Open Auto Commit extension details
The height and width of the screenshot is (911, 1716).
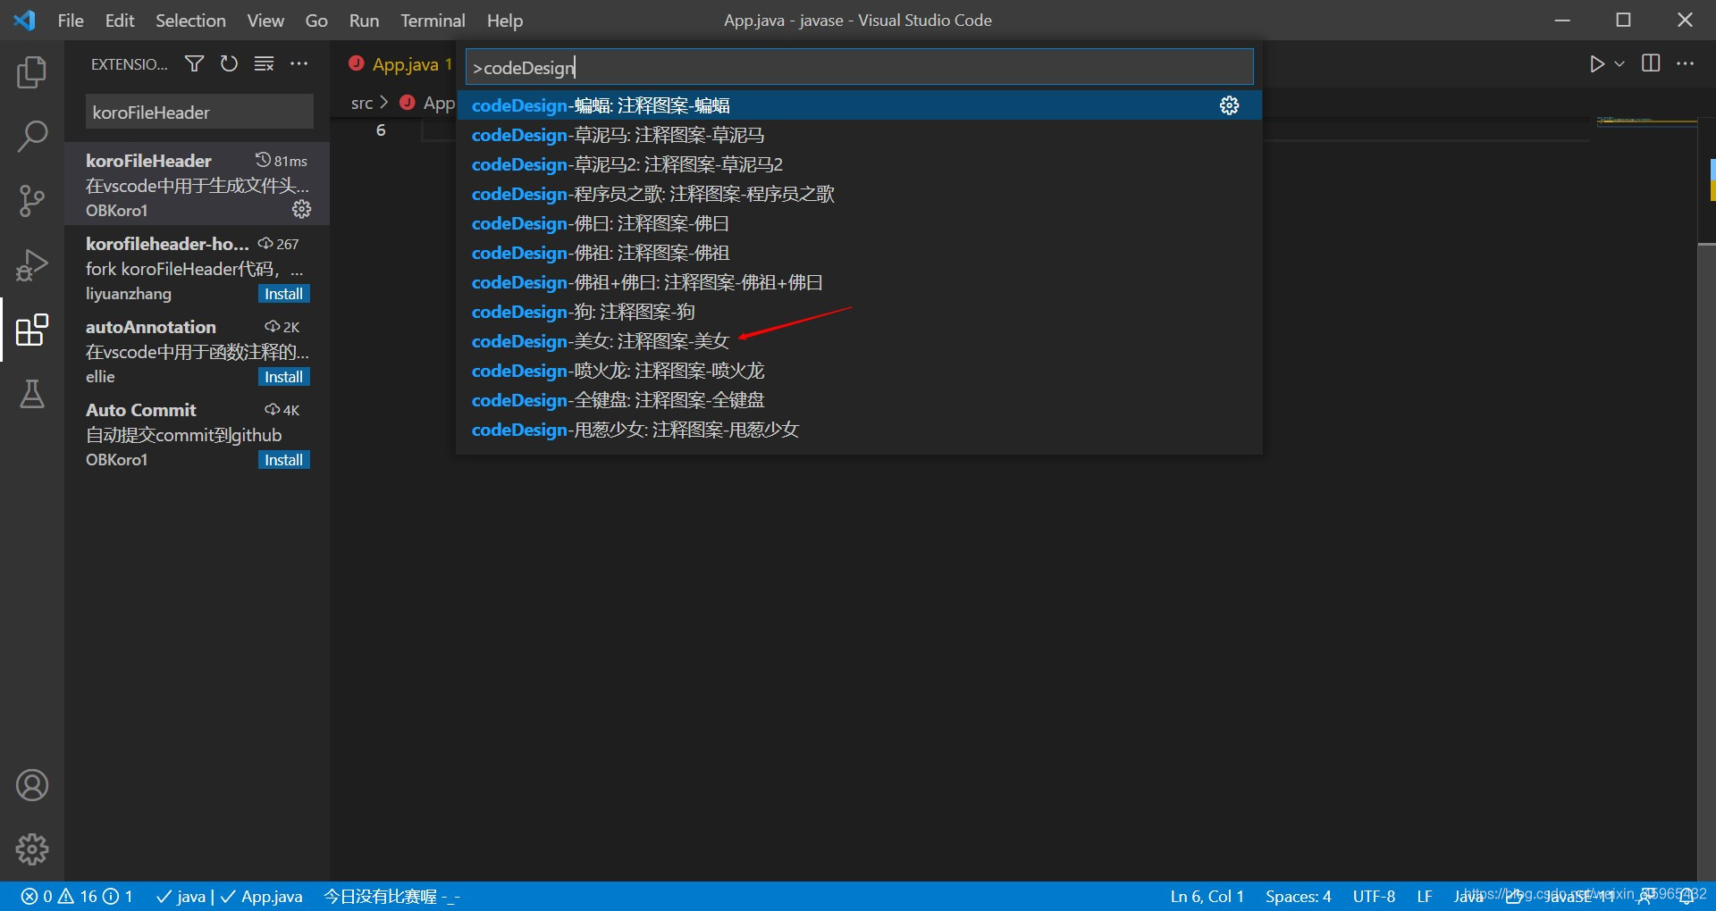(x=197, y=434)
